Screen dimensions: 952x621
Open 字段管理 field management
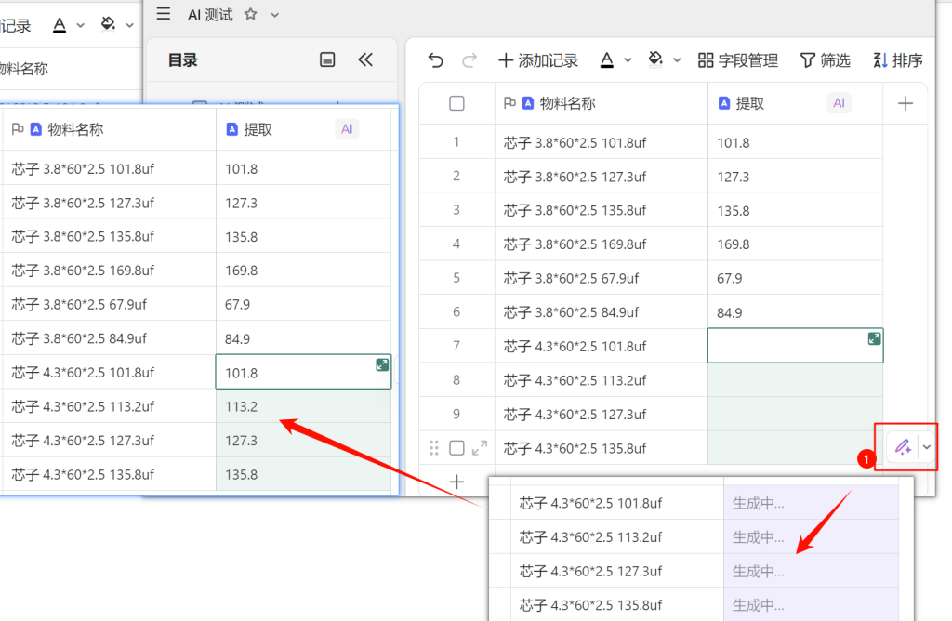(737, 60)
